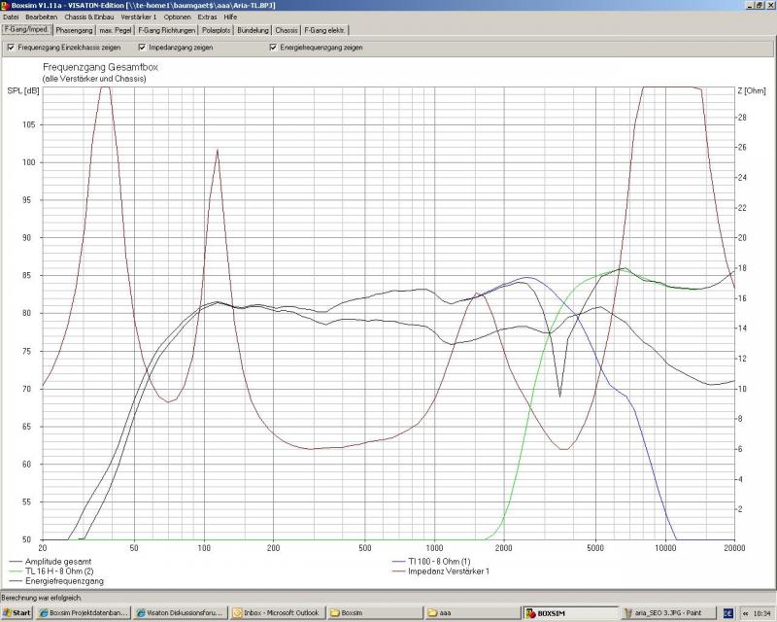The height and width of the screenshot is (622, 777).
Task: Open the 'aaa' folder taskbar item
Action: point(471,613)
